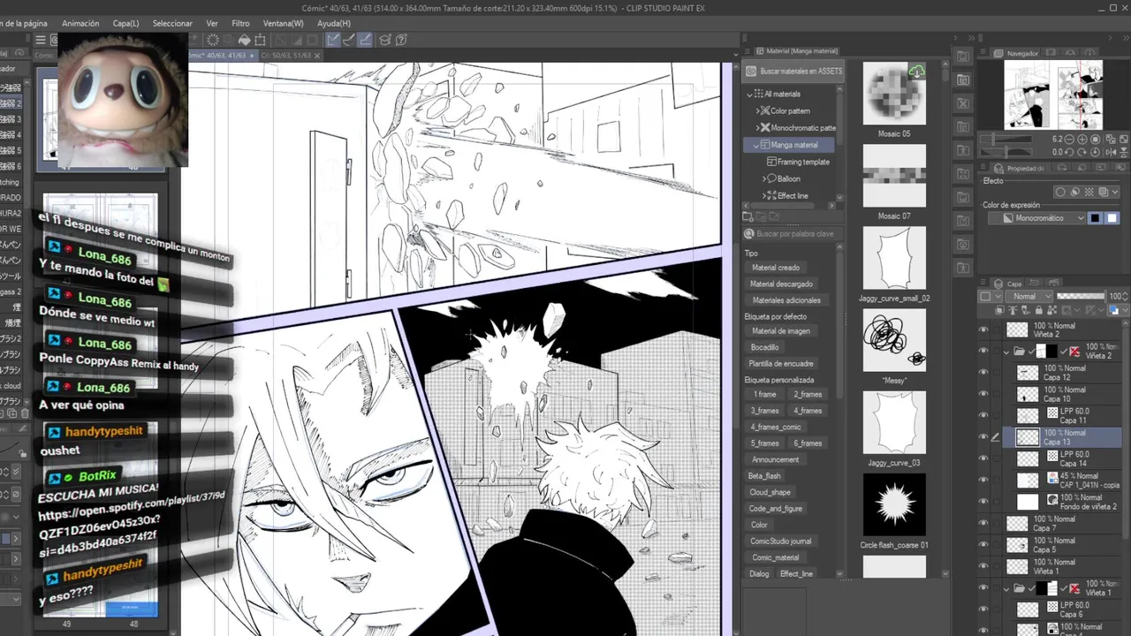The width and height of the screenshot is (1131, 636).
Task: Click flip horizontal icon in Navigator
Action: [1111, 152]
